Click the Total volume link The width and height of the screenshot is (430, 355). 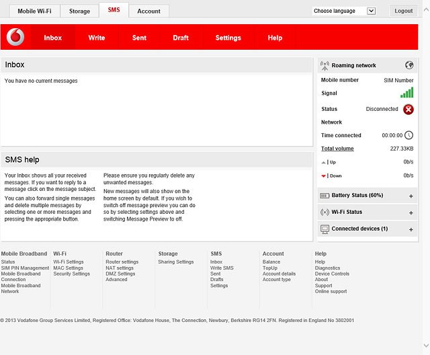pos(337,149)
